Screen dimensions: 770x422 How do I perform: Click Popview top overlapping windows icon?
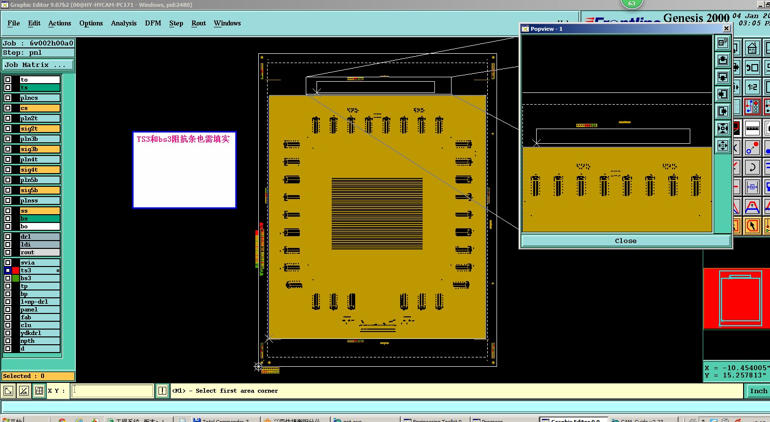coord(723,43)
